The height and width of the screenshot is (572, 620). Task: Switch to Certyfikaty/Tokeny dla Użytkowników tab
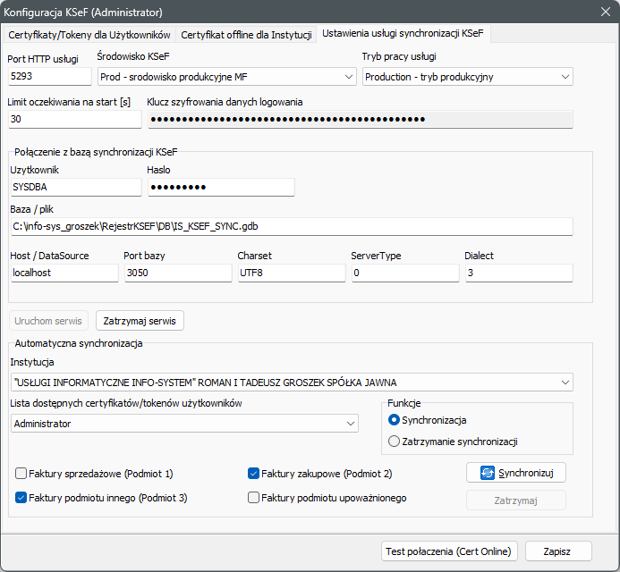pos(89,35)
